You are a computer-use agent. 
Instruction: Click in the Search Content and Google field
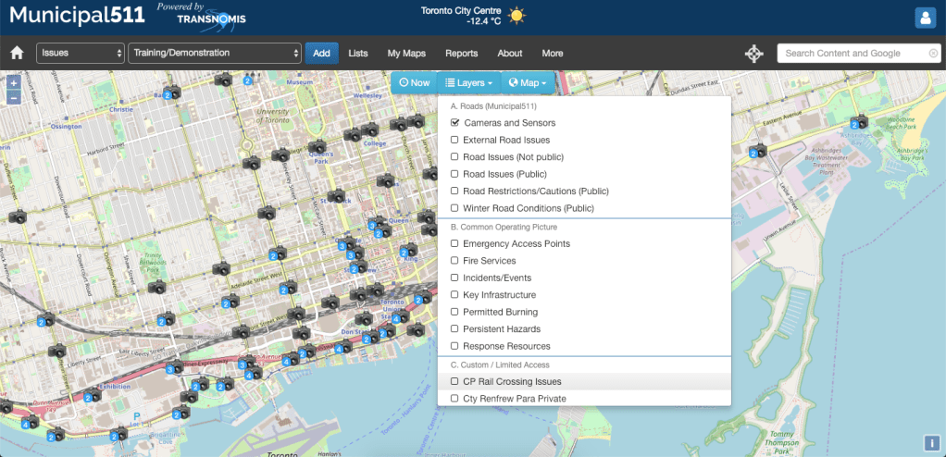pos(853,54)
